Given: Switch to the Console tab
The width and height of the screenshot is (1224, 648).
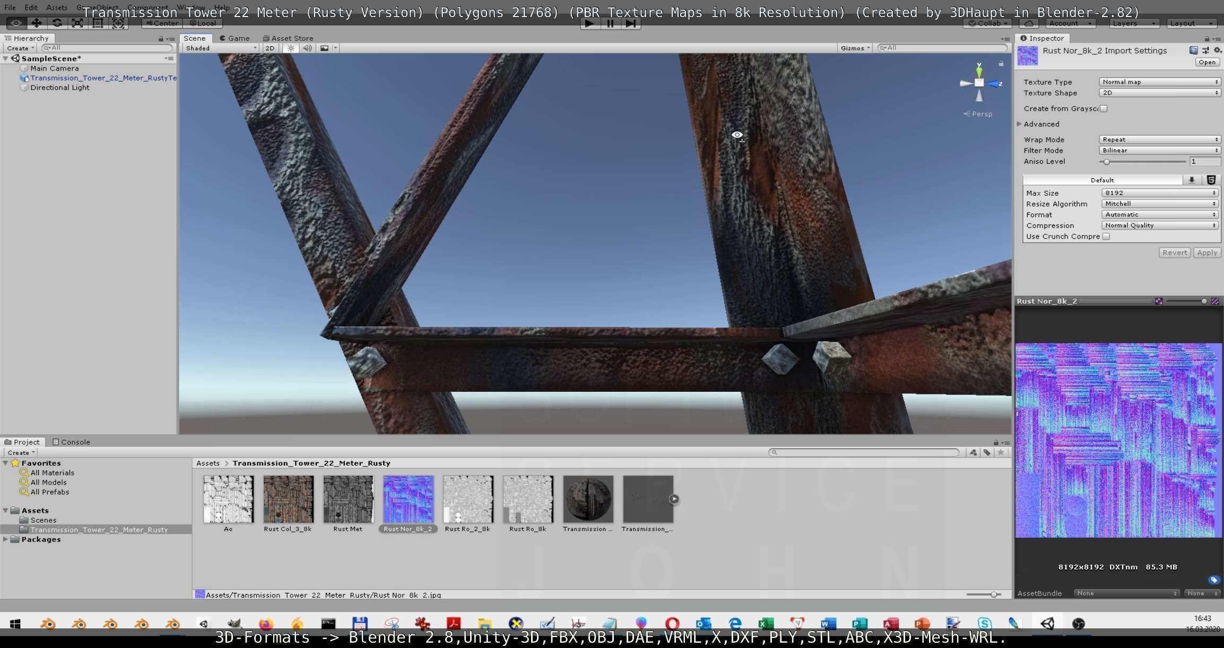Looking at the screenshot, I should tap(71, 442).
